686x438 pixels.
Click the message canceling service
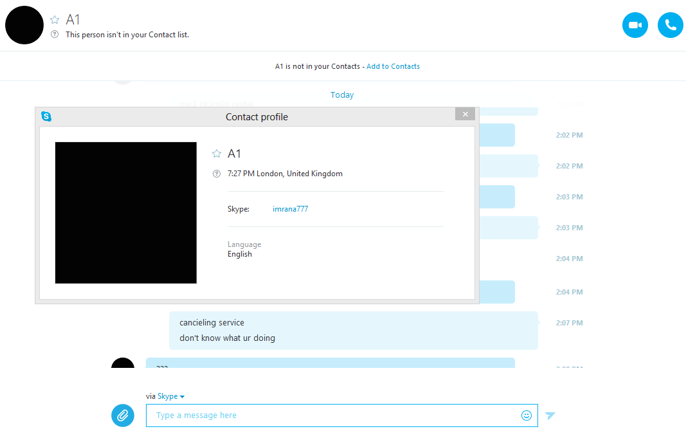coord(212,322)
